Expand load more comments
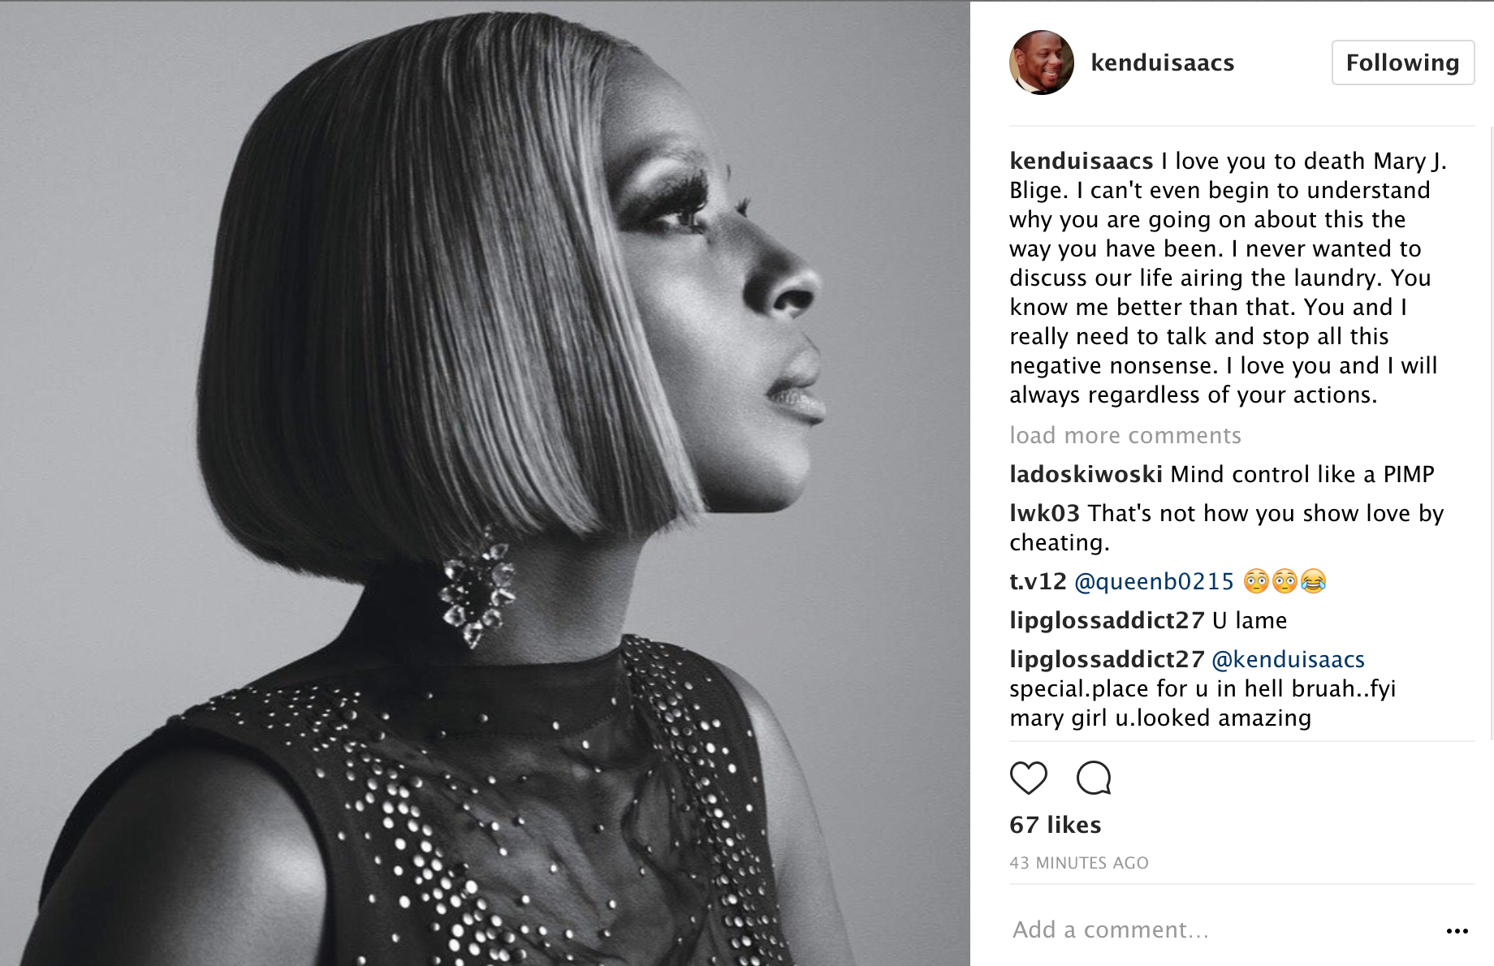1494x966 pixels. click(1125, 435)
